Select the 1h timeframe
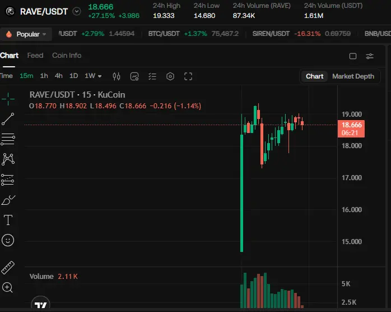This screenshot has width=391, height=312. tap(44, 76)
